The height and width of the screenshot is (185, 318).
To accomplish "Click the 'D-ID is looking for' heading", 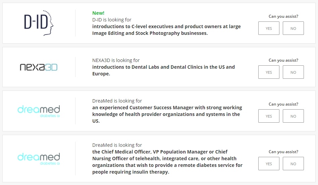I will (x=112, y=20).
